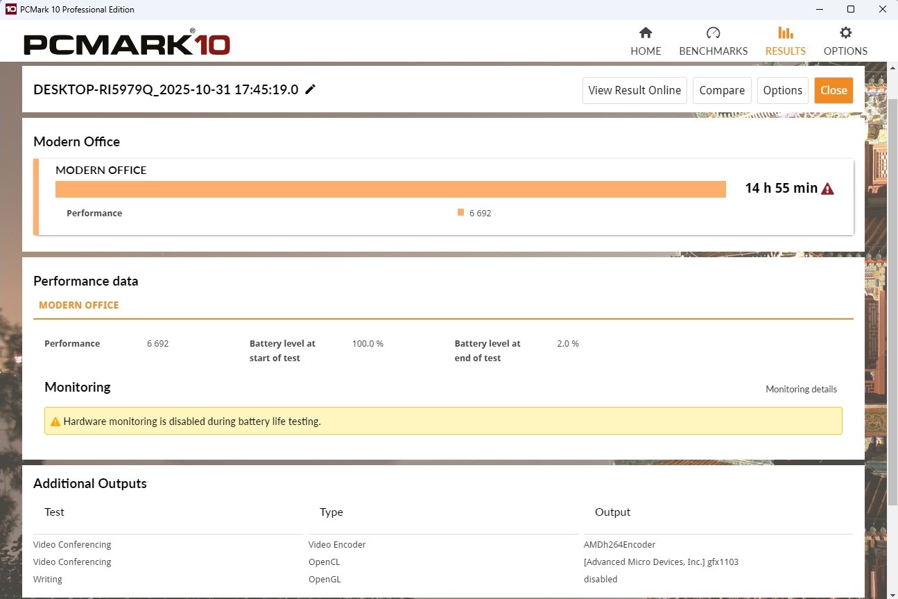Open the RESULTS tab
Screen dimensions: 898x599
[x=785, y=41]
